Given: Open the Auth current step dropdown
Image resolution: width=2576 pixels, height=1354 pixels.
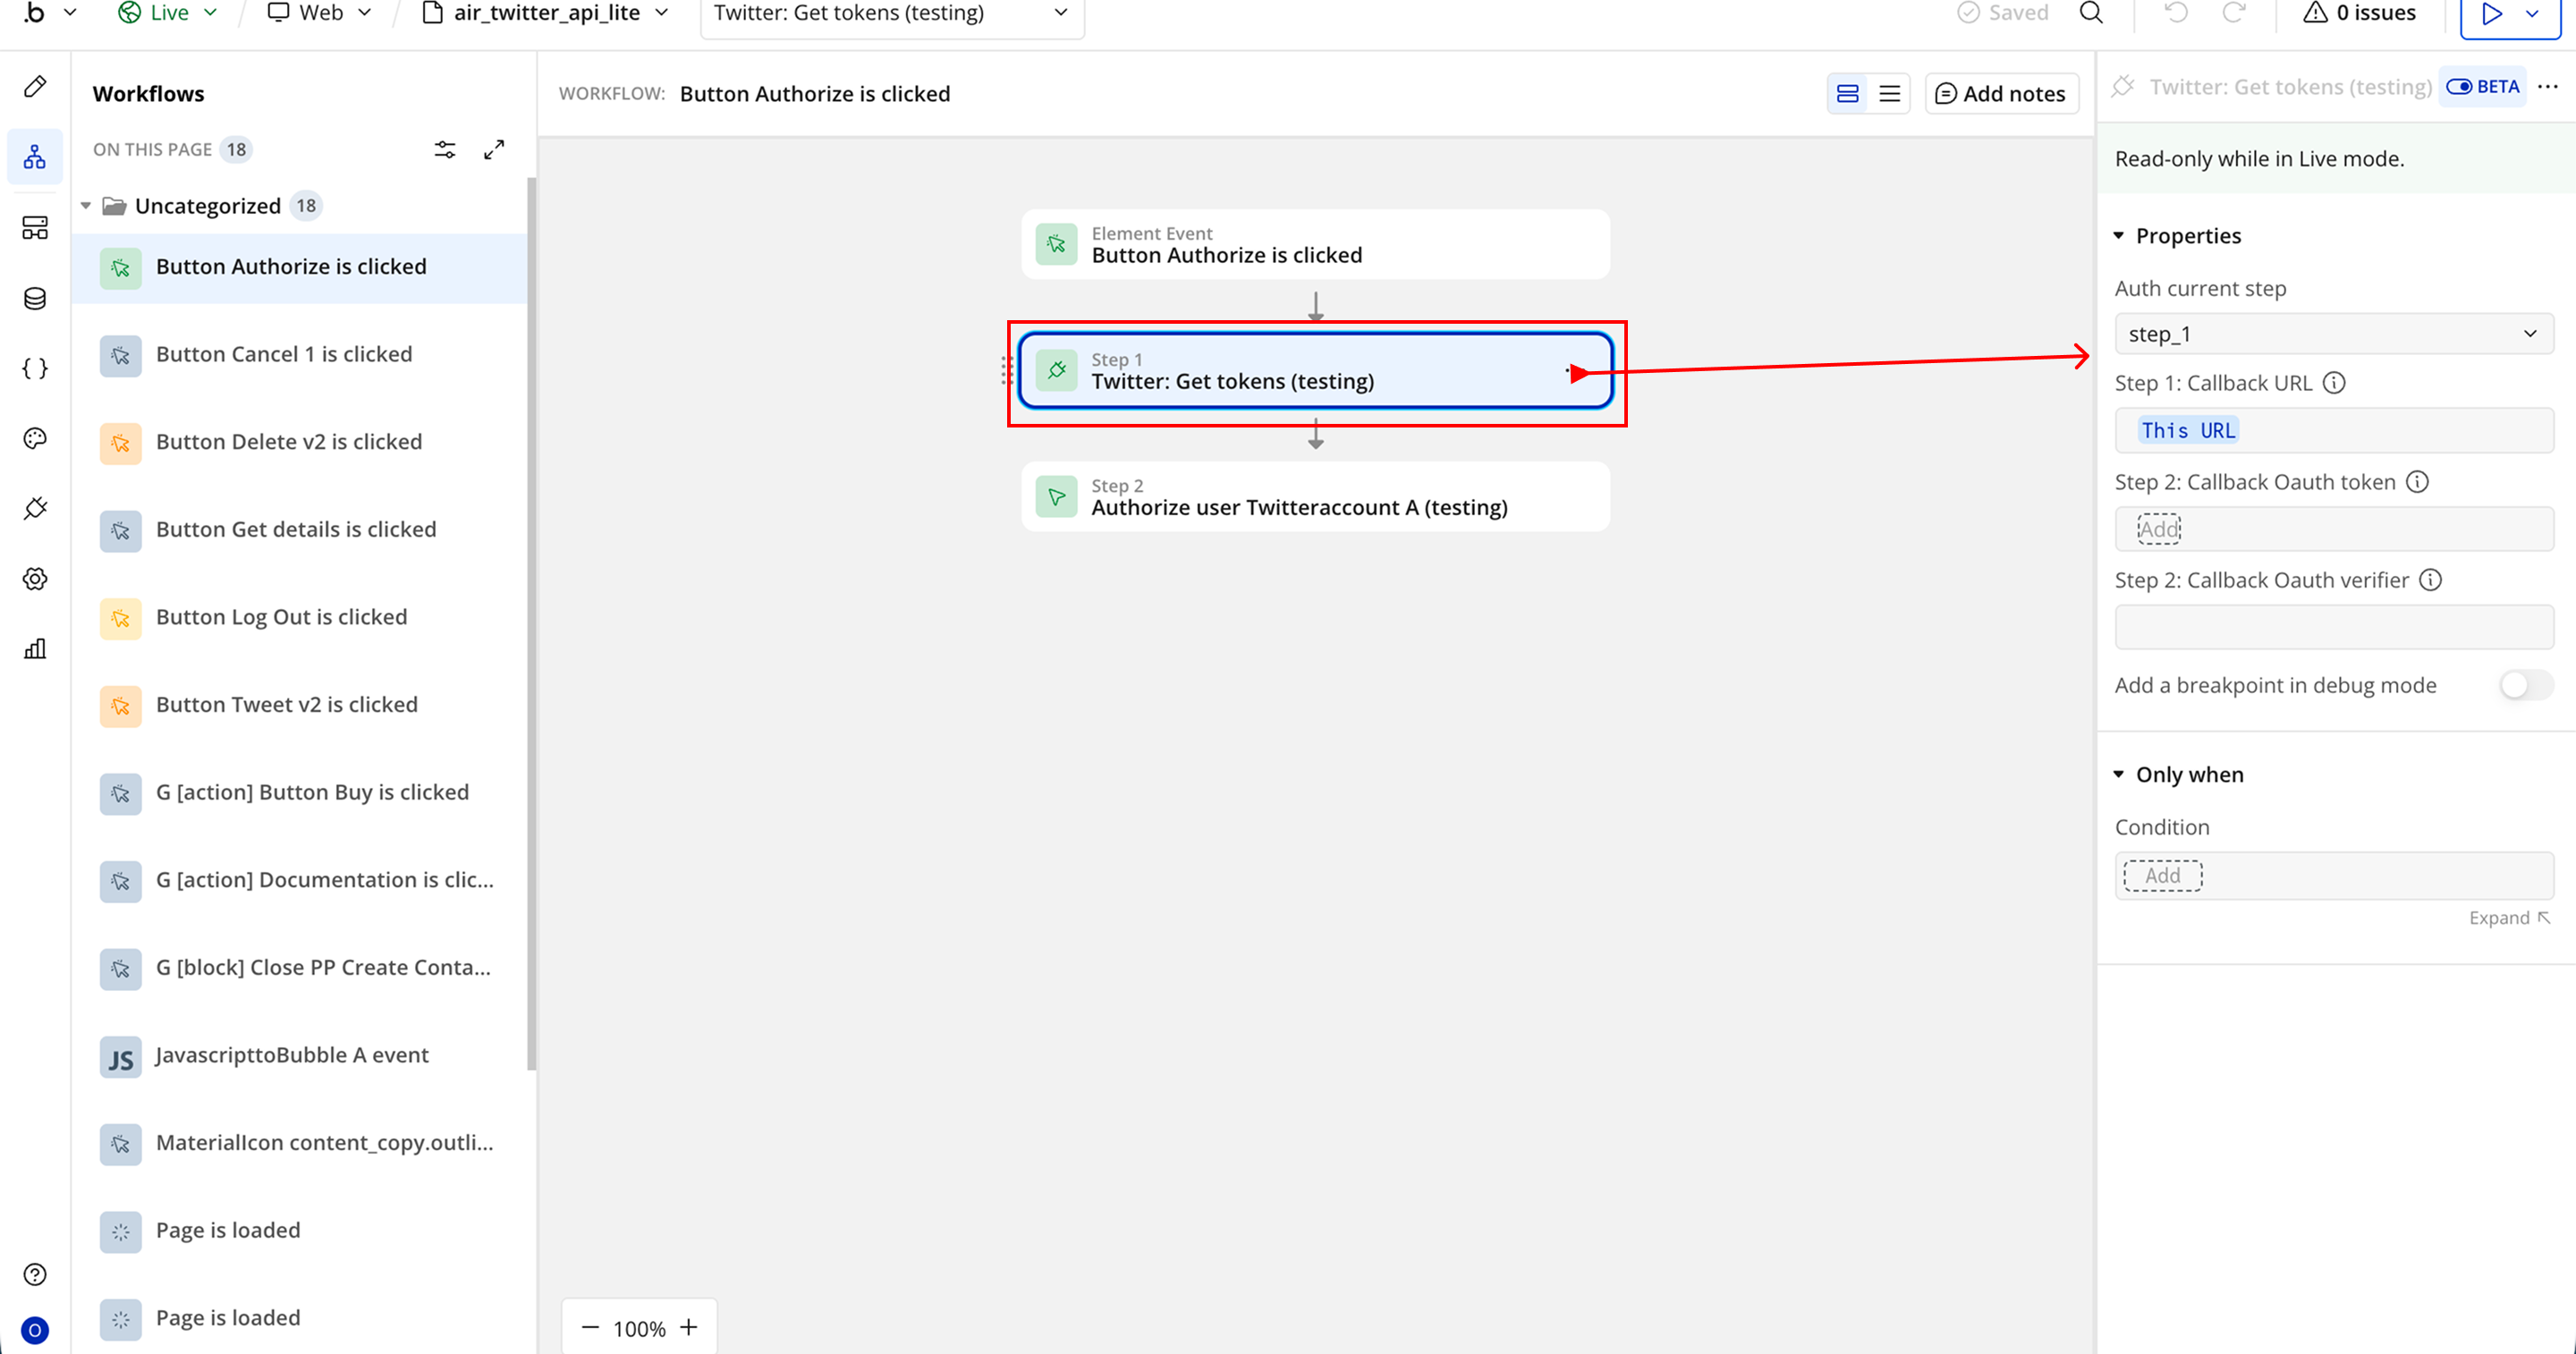Looking at the screenshot, I should coord(2333,334).
